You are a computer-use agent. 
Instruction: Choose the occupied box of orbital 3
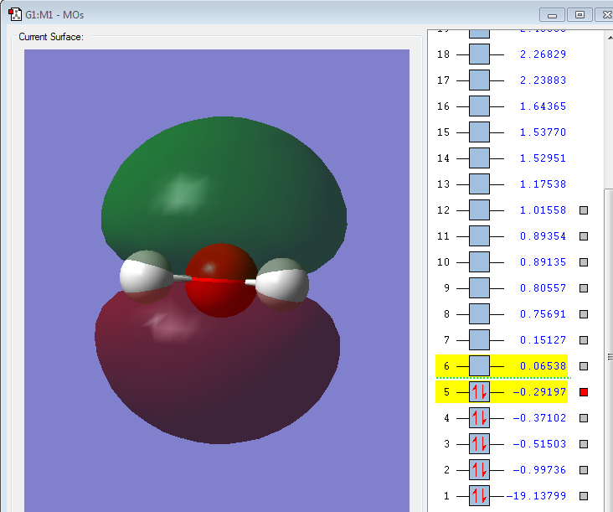479,444
